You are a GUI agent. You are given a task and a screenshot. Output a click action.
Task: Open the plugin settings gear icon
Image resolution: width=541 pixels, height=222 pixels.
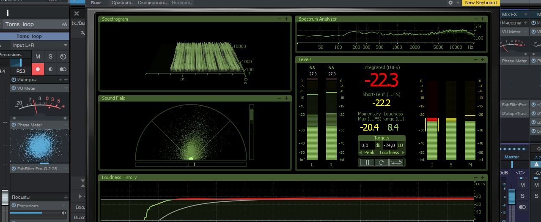(451, 3)
